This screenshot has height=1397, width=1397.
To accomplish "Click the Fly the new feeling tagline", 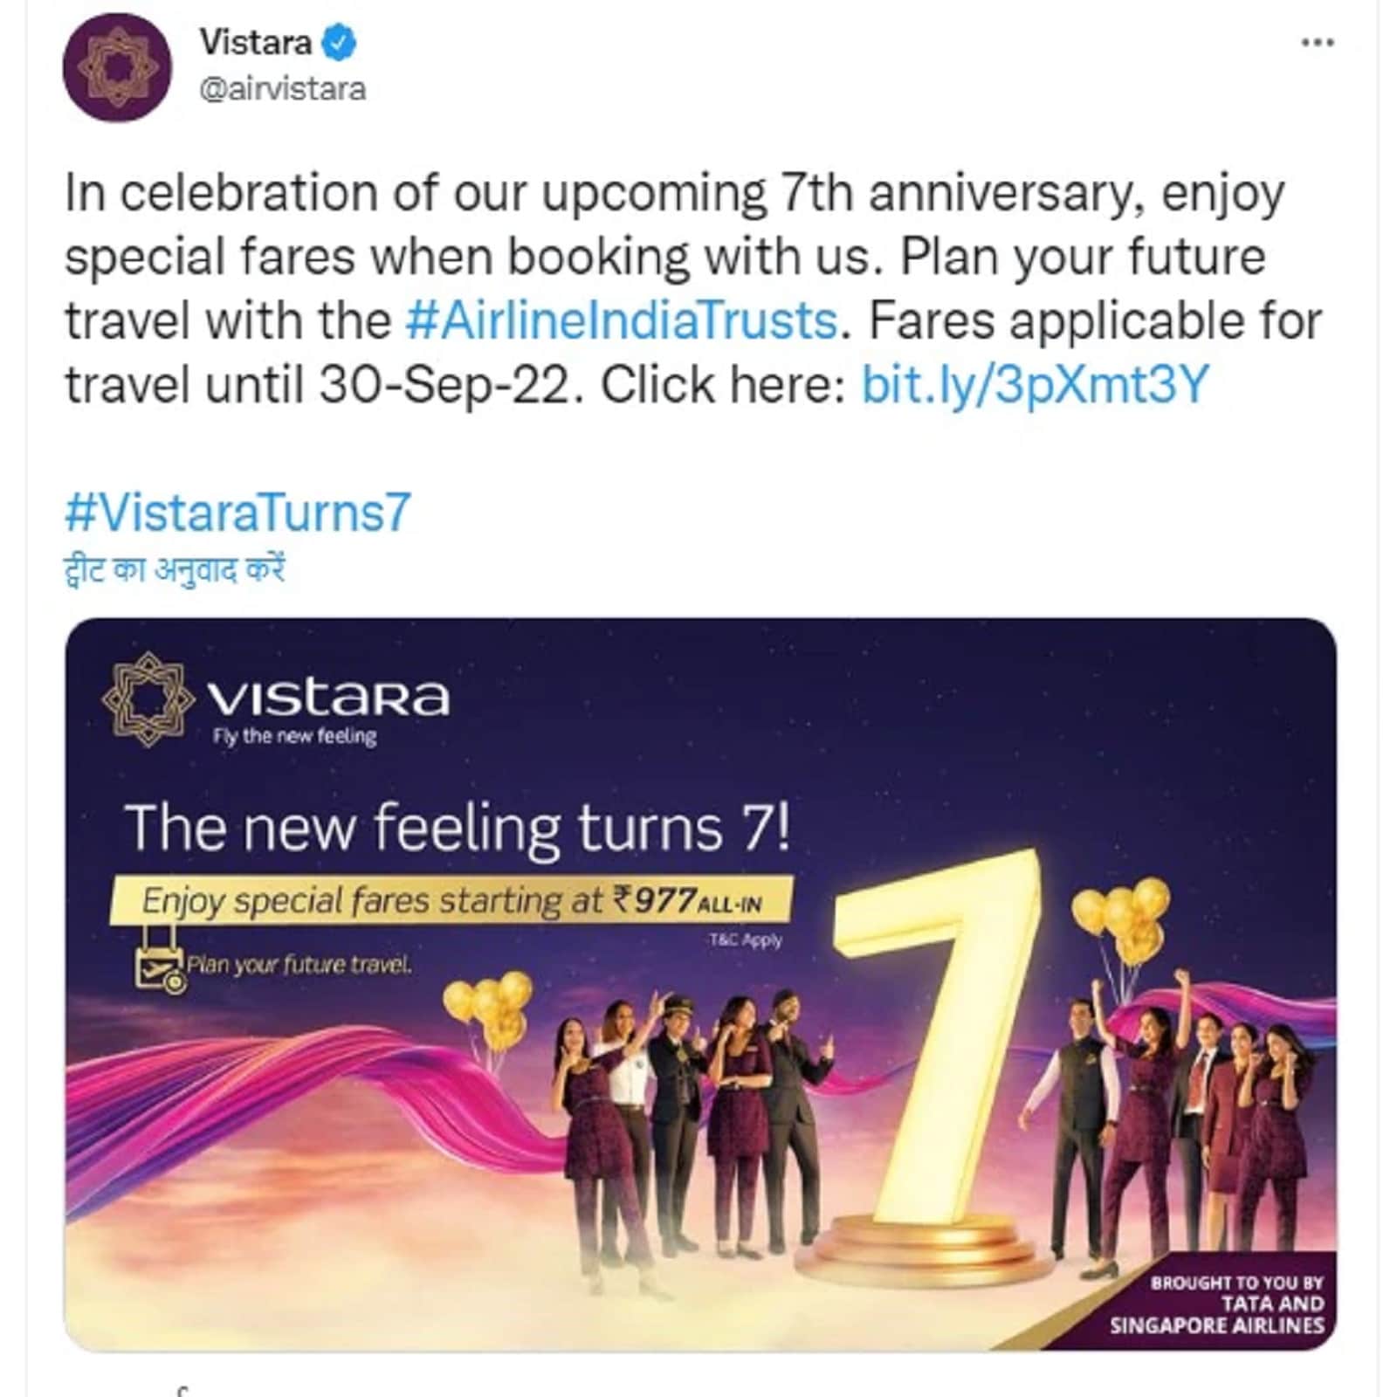I will pos(295,736).
